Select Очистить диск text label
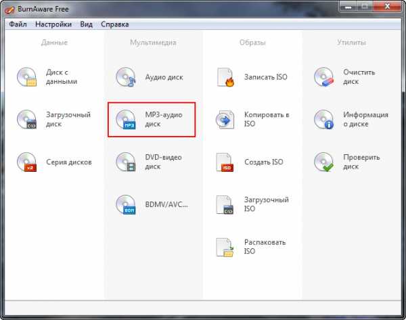The width and height of the screenshot is (406, 320). coord(359,77)
